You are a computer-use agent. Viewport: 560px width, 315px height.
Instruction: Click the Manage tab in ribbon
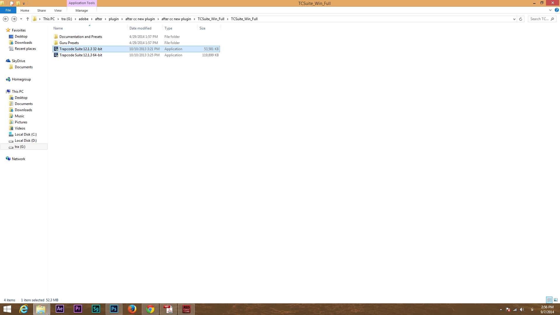coord(82,10)
